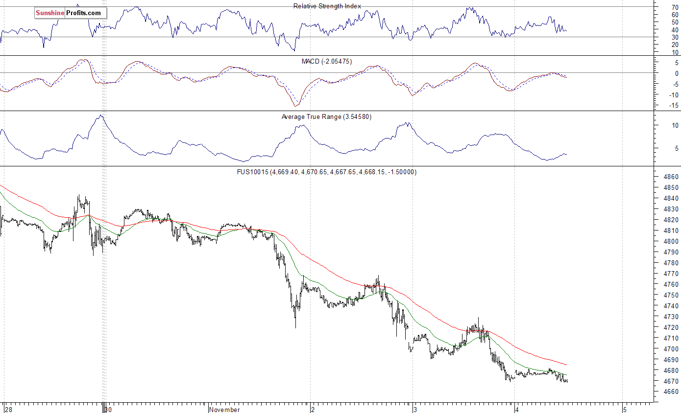Click the 3 date marker on time axis

(416, 410)
